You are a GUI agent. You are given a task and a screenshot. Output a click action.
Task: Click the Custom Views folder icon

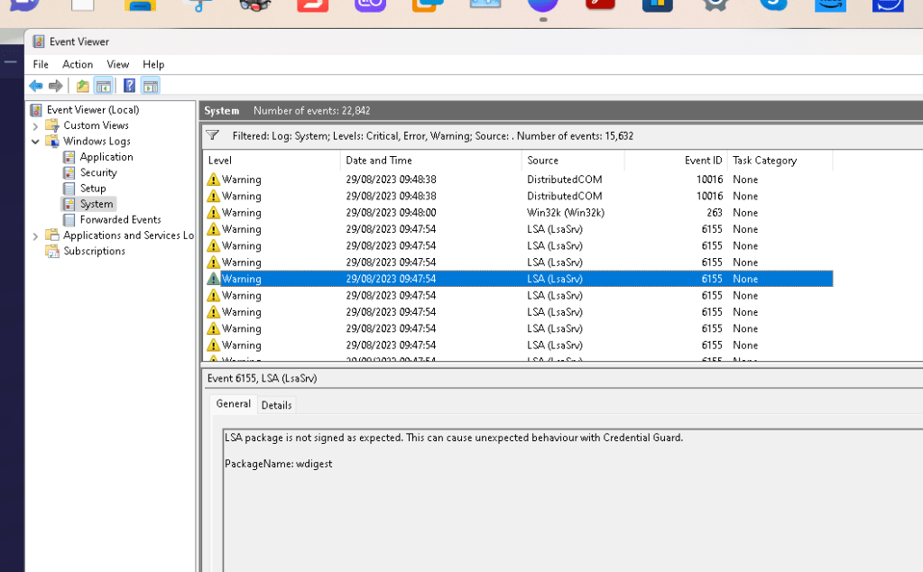[x=52, y=125]
